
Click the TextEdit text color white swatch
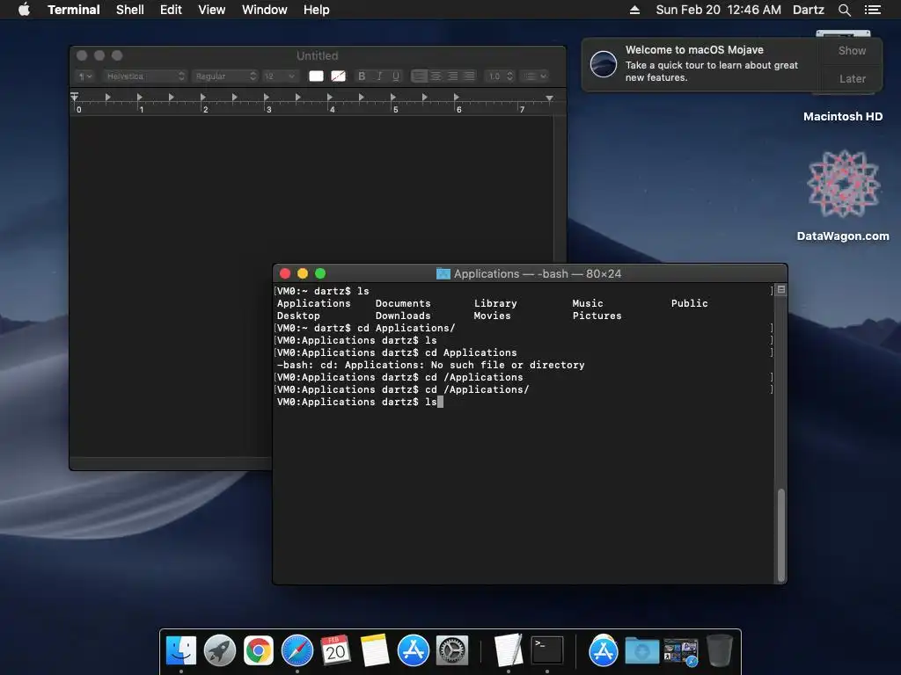pyautogui.click(x=316, y=76)
